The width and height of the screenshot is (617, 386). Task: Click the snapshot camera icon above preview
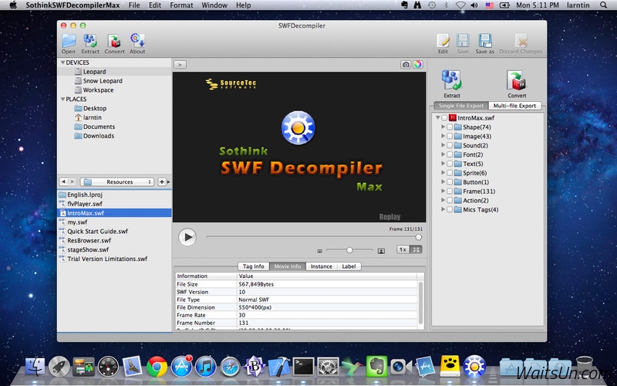pos(406,65)
